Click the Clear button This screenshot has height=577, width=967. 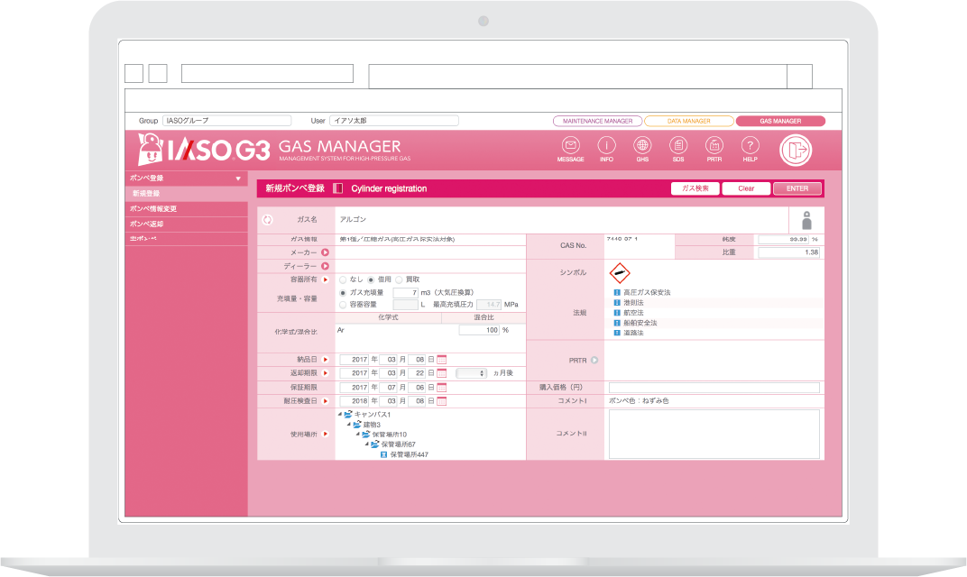[746, 188]
